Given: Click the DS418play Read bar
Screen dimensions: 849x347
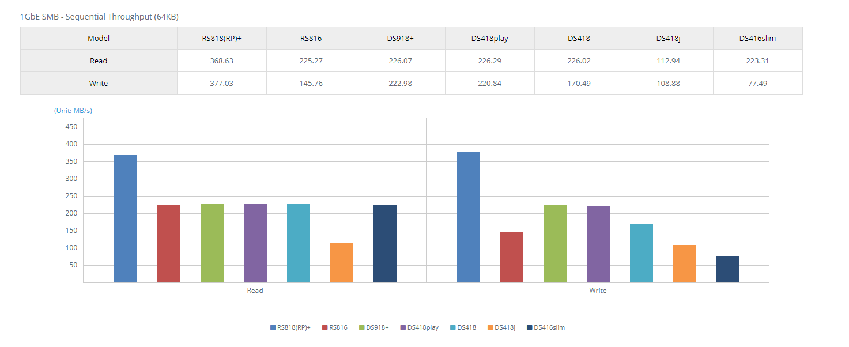Looking at the screenshot, I should click(x=255, y=243).
